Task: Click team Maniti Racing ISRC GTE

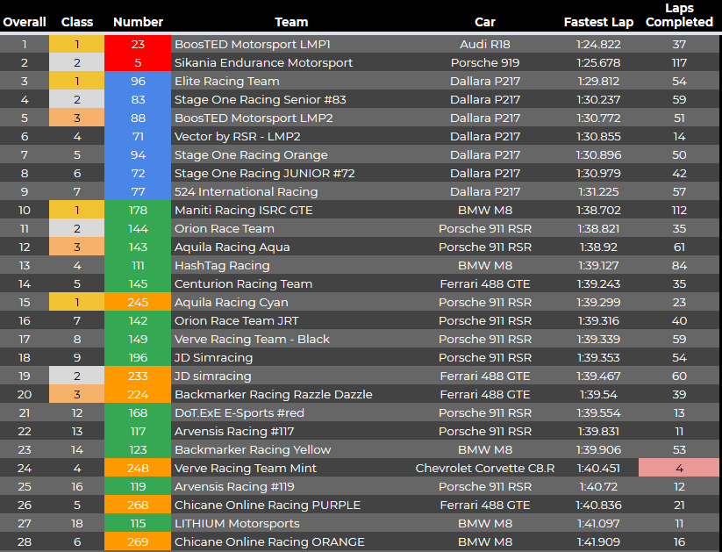Action: coord(243,210)
